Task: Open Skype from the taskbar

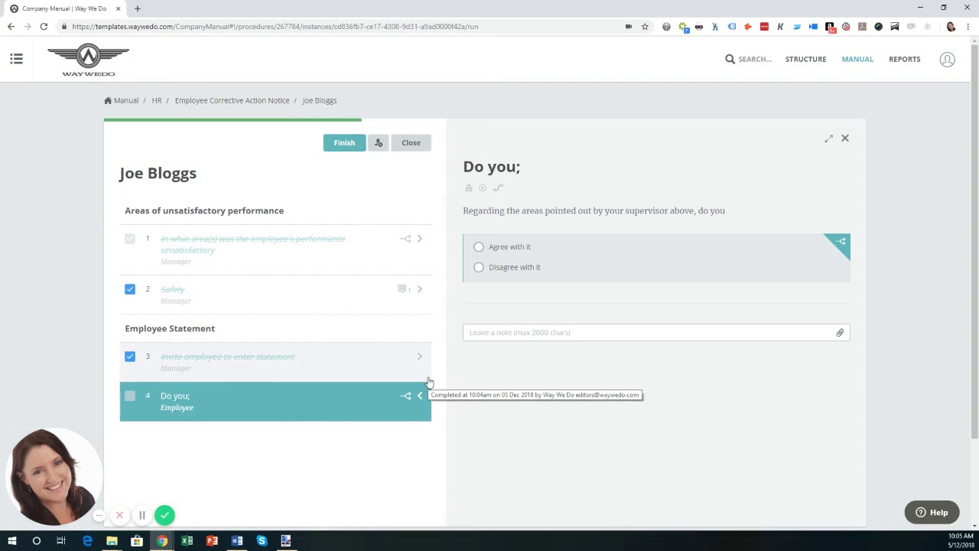Action: pos(262,541)
